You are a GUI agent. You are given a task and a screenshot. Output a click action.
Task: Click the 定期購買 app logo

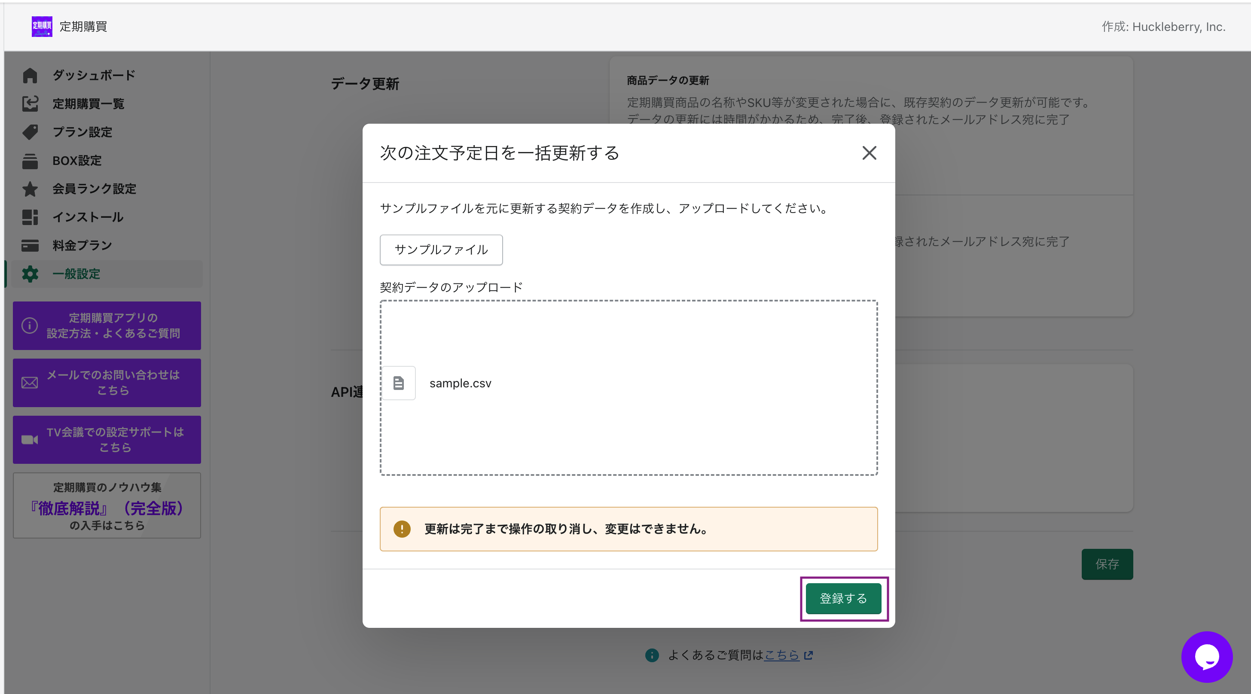pyautogui.click(x=42, y=26)
